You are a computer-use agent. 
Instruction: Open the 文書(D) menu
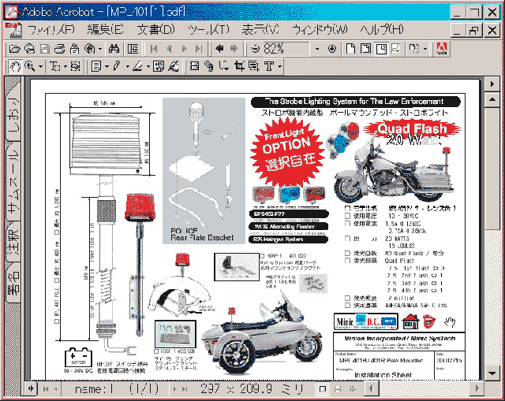pos(156,30)
